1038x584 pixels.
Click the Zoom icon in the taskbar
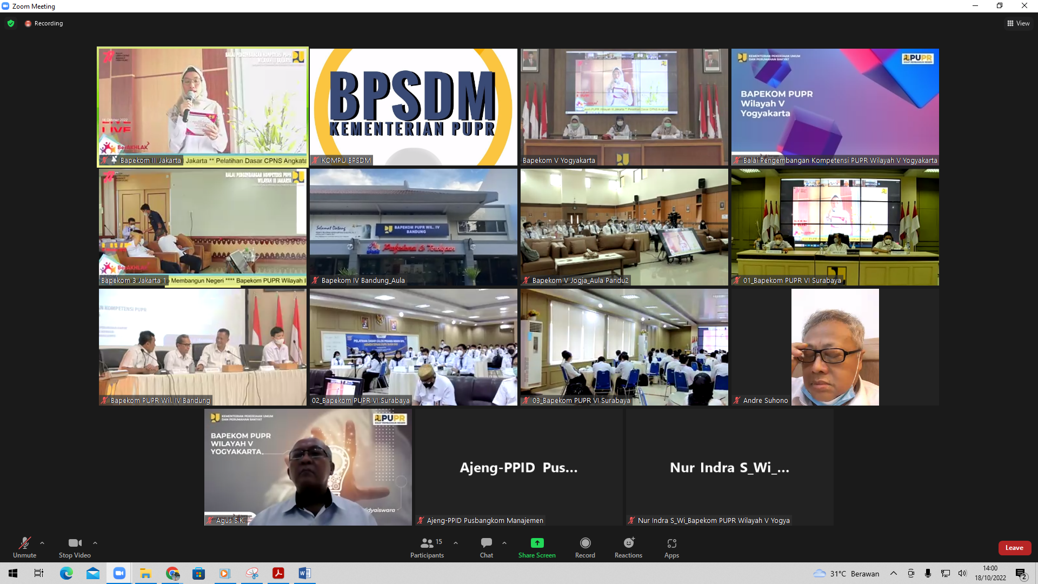[119, 573]
